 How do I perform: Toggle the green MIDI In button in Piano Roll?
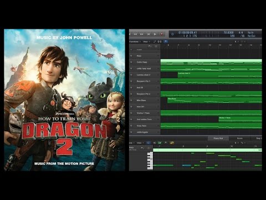click(160, 143)
